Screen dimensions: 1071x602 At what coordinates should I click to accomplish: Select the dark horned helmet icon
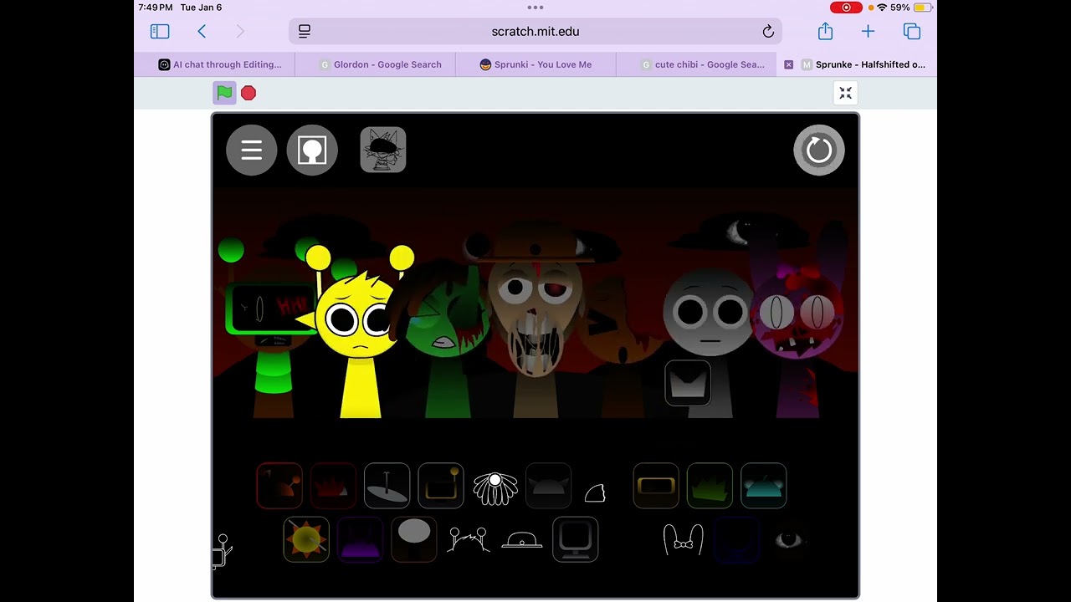point(548,486)
